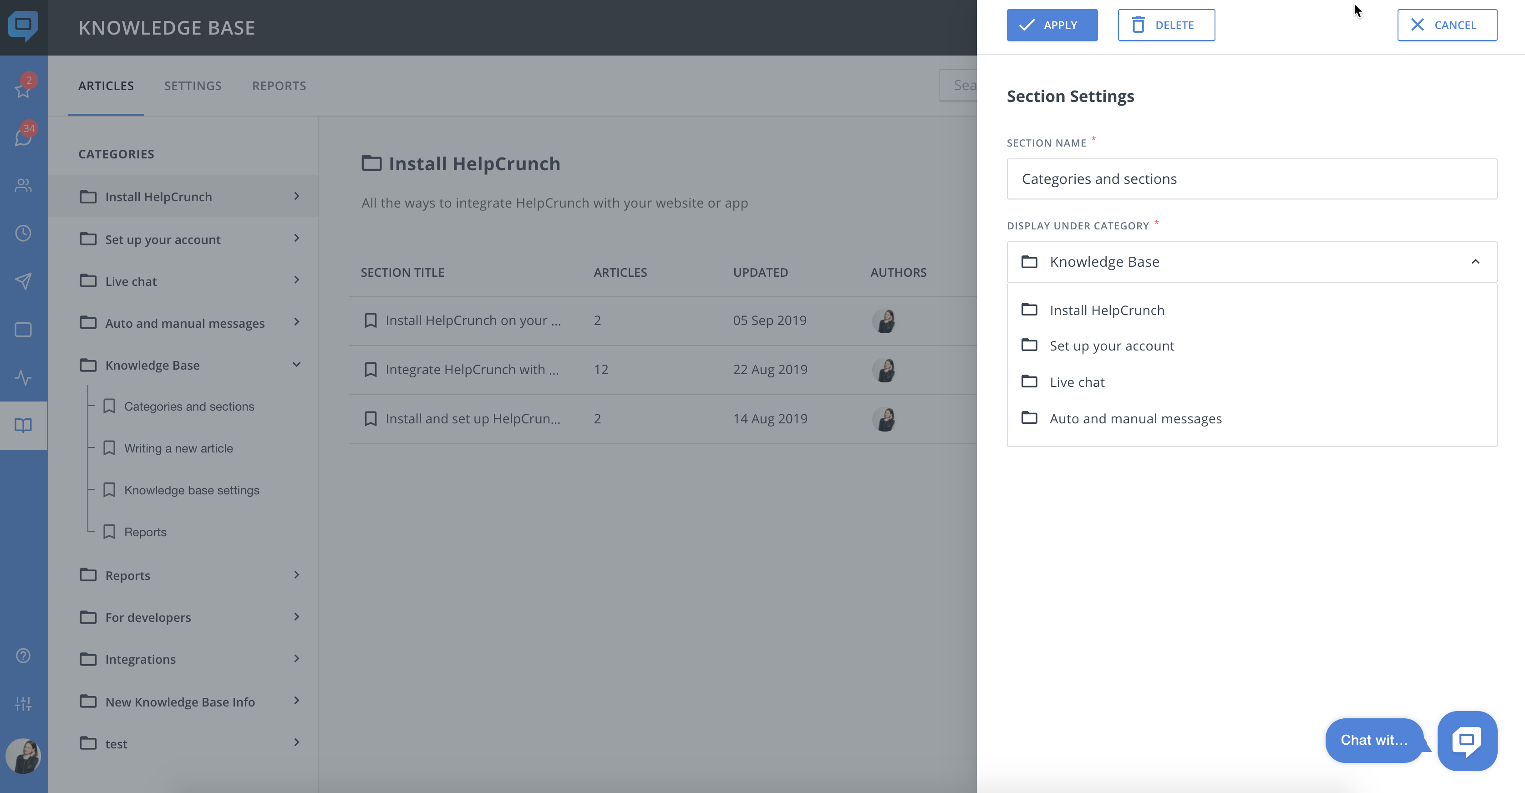The height and width of the screenshot is (793, 1525).
Task: Expand the Live chat category chevron
Action: tap(297, 280)
